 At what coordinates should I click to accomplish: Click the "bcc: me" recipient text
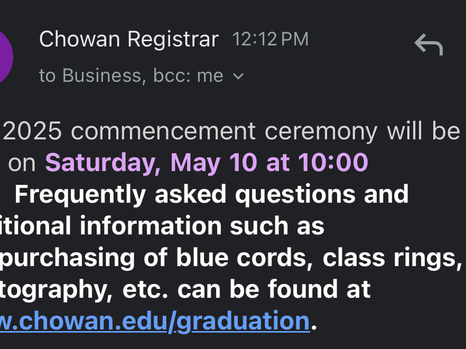(x=188, y=76)
